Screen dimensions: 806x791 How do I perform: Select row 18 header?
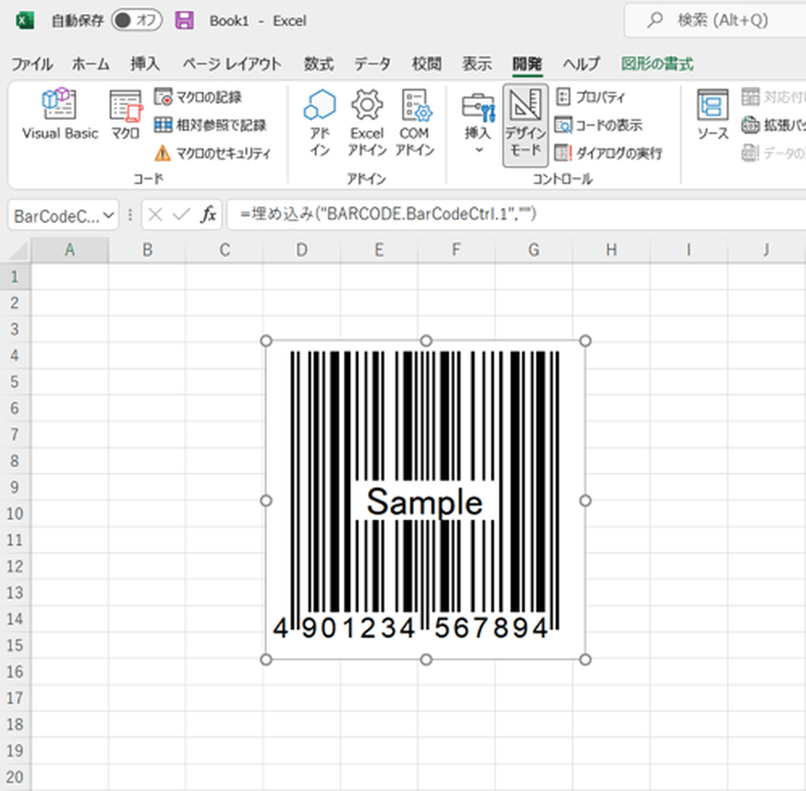(x=15, y=725)
